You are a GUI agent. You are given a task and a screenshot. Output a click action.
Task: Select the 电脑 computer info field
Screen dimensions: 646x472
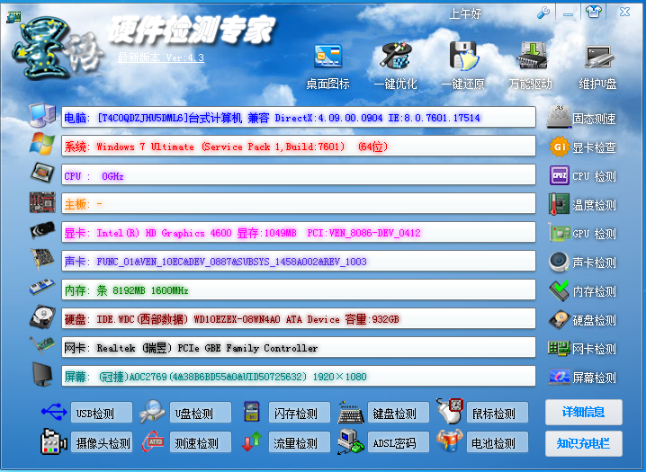pos(299,117)
